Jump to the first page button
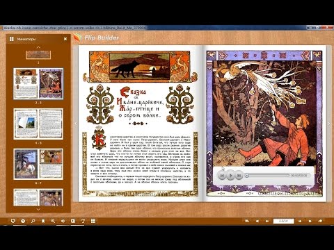Screen dimensions: 334x250 pyautogui.click(x=257, y=221)
